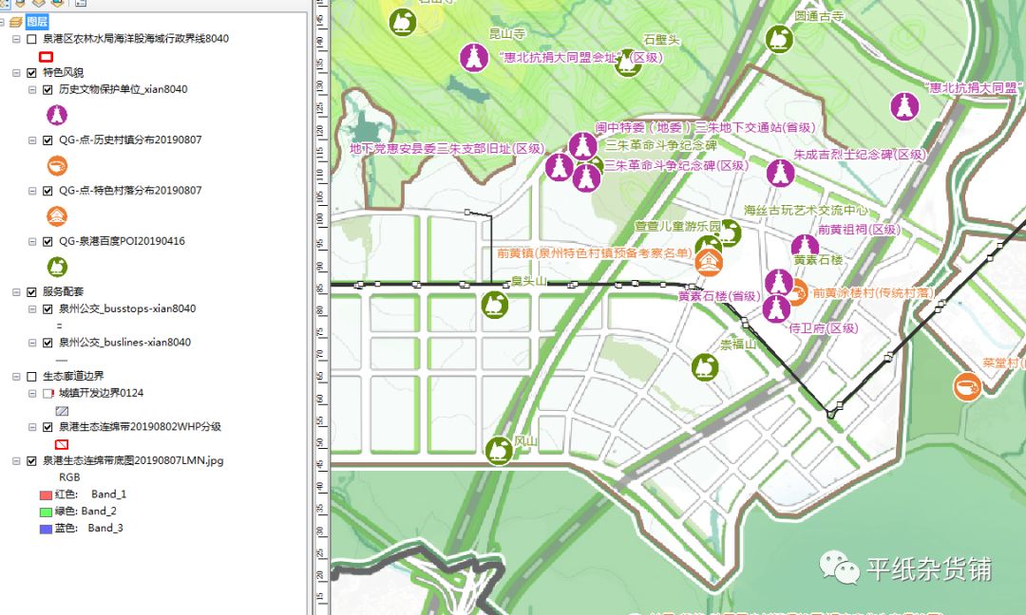The image size is (1026, 615).
Task: Uncheck the 服务配套 group layer
Action: tap(31, 292)
